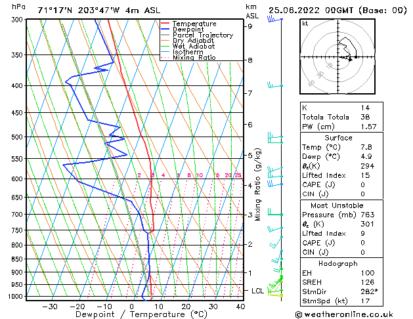
Task: Click the StmDir value '282°'
Action: 369,291
